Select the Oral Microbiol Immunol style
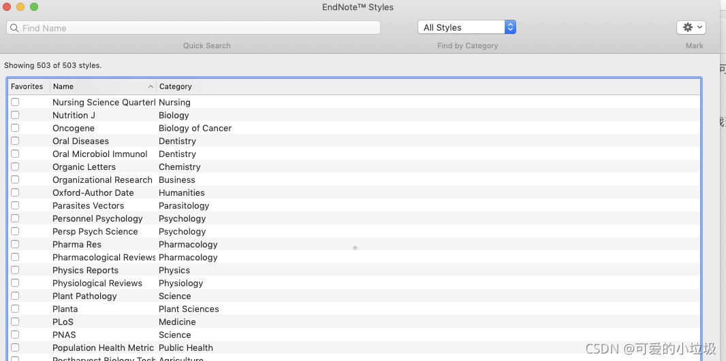Image resolution: width=726 pixels, height=361 pixels. click(x=100, y=154)
